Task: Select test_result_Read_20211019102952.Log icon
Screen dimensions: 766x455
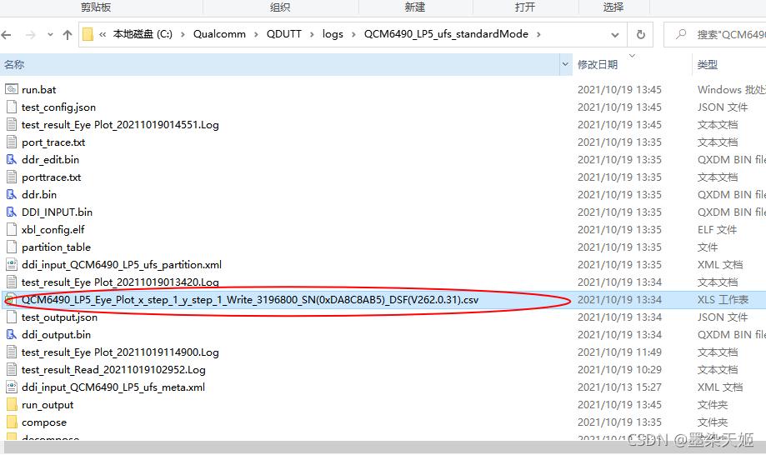Action: [x=12, y=369]
